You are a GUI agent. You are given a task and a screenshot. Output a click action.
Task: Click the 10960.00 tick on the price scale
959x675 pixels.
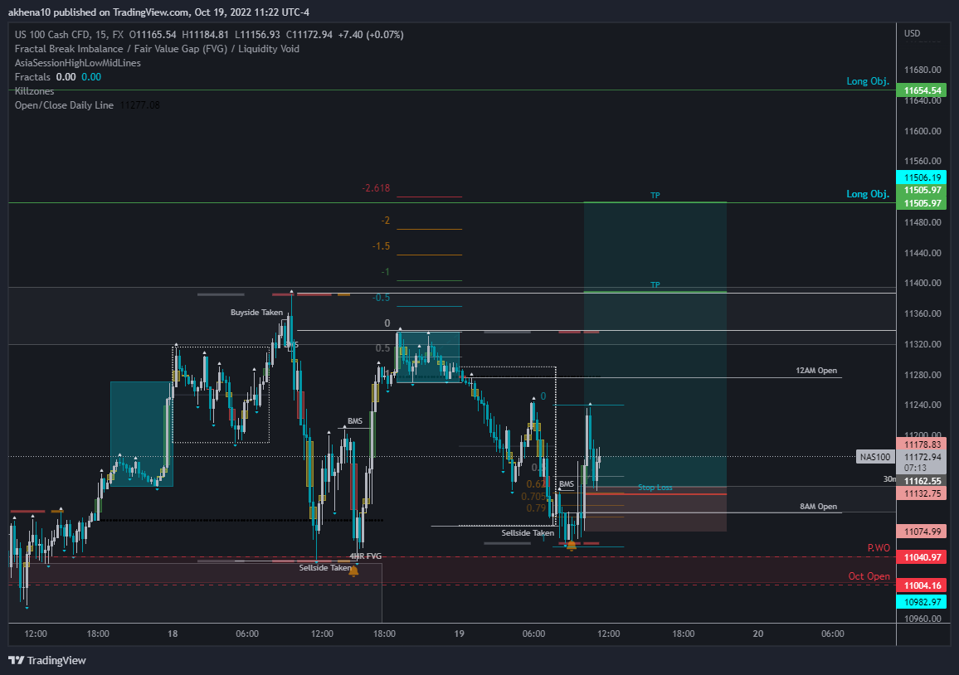click(x=922, y=618)
